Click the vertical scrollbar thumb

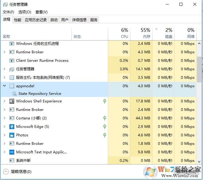[x=199, y=69]
